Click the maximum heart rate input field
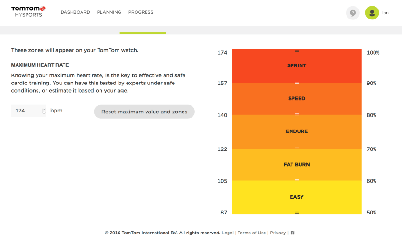This screenshot has height=242, width=402. tap(26, 111)
